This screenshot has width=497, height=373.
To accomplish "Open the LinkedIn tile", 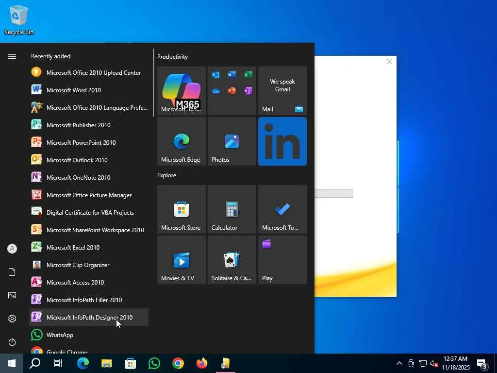I will [282, 141].
